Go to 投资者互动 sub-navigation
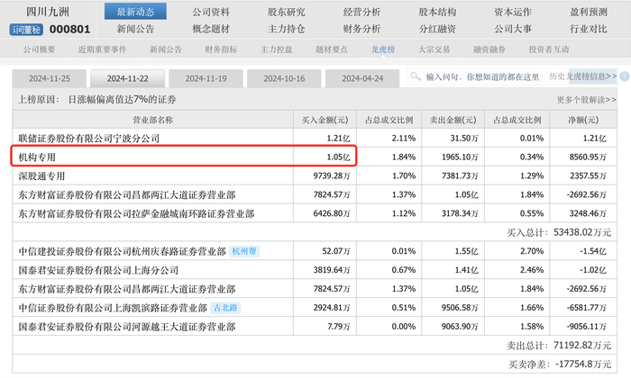 548,49
